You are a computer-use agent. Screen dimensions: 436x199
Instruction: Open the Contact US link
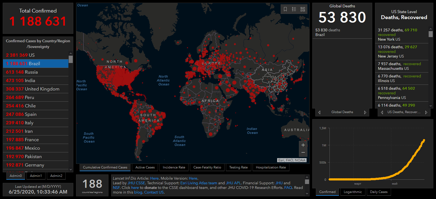(x=154, y=192)
